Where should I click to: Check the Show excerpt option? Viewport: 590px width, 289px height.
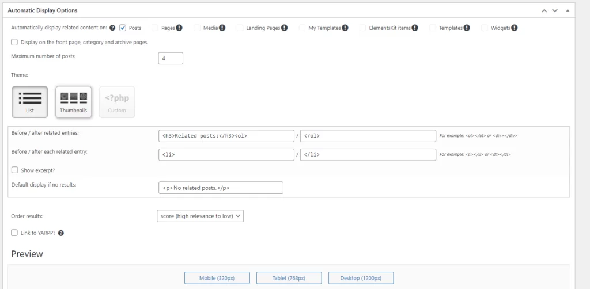click(x=14, y=170)
